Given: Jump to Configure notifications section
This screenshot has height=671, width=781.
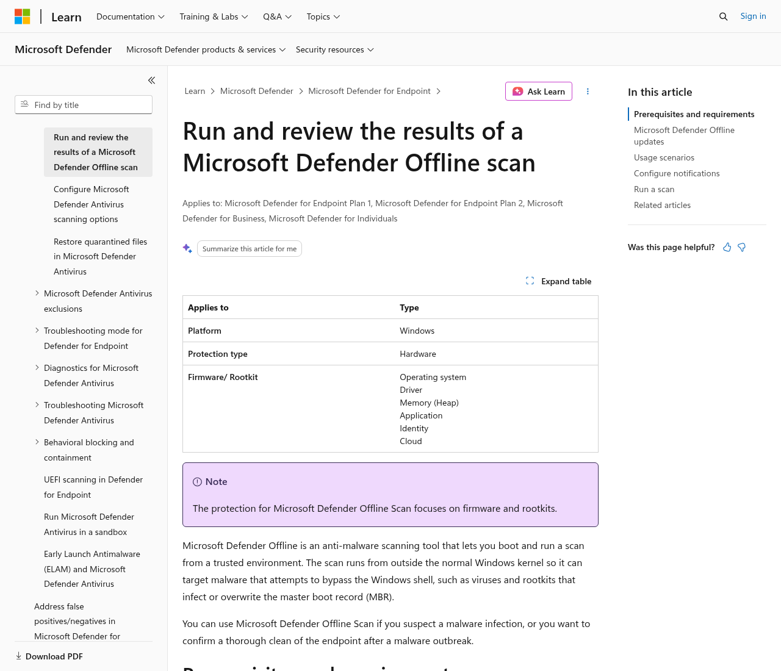Looking at the screenshot, I should point(677,173).
